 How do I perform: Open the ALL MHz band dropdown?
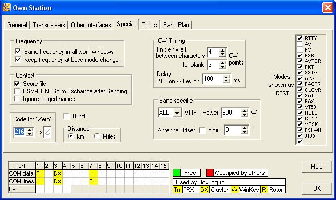(177, 113)
